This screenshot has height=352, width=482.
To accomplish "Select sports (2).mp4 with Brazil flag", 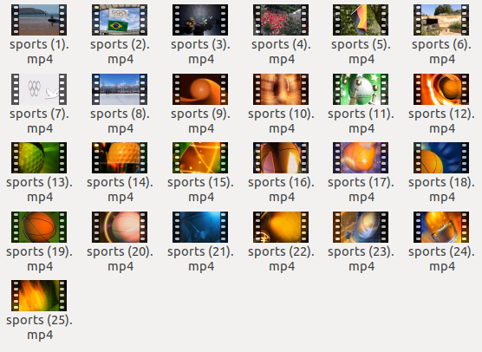I will pyautogui.click(x=120, y=20).
